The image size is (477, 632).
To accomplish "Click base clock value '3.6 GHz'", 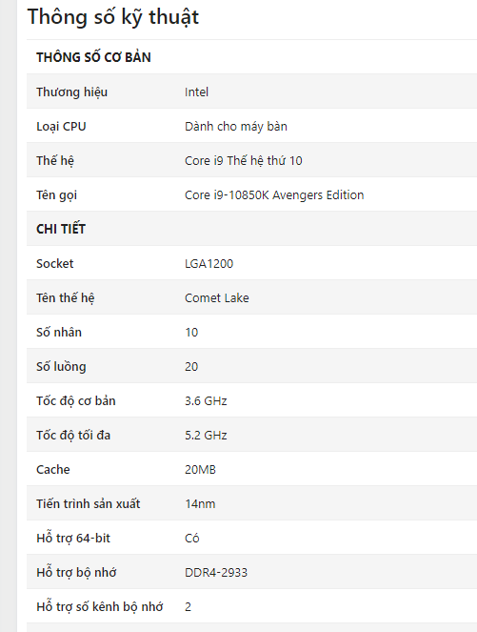I will [206, 400].
